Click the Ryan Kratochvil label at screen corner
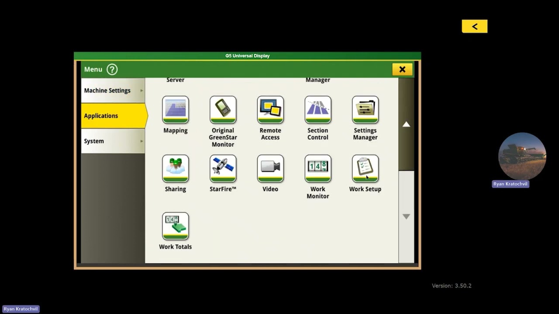Viewport: 559px width, 314px height. point(21,309)
